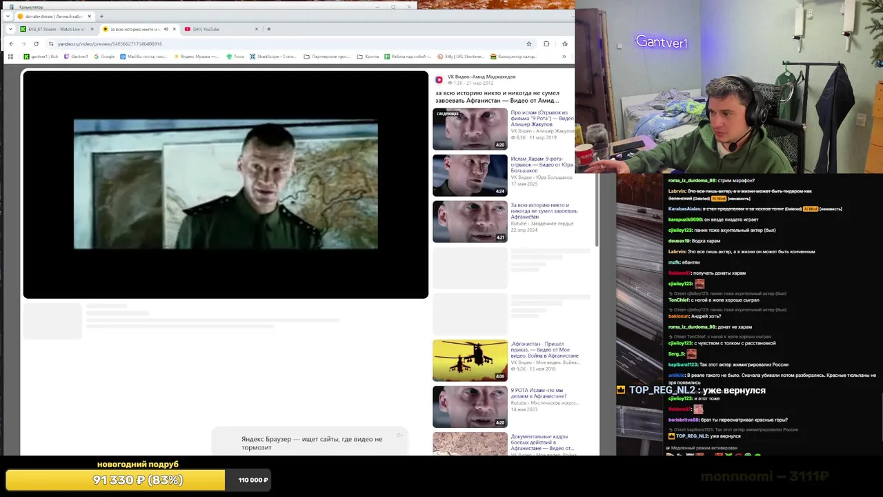This screenshot has height=497, width=883.
Task: Open 'Про ислам (Отрывок из фильма 9 Рота)' link
Action: pyautogui.click(x=542, y=118)
